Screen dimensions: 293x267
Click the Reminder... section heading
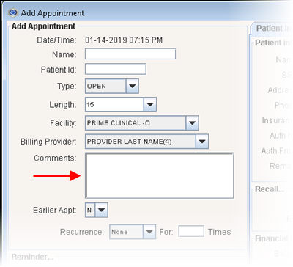click(x=32, y=257)
